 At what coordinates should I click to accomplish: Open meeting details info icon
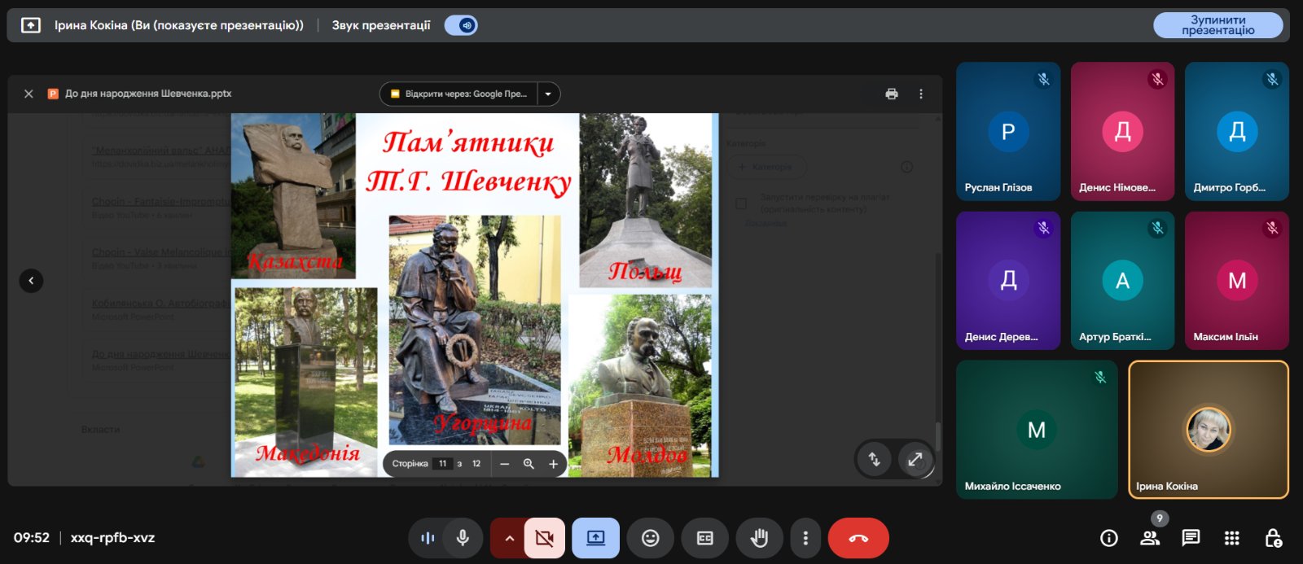(x=1108, y=538)
